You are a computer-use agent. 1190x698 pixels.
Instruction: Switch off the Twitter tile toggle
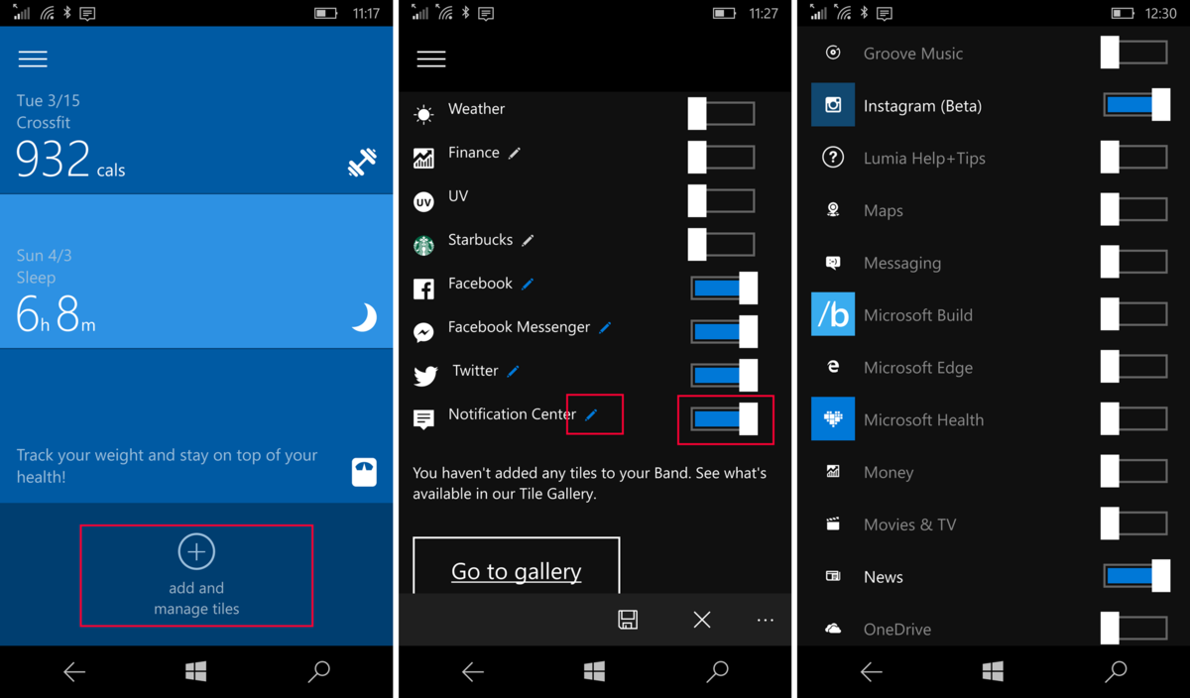pos(724,375)
